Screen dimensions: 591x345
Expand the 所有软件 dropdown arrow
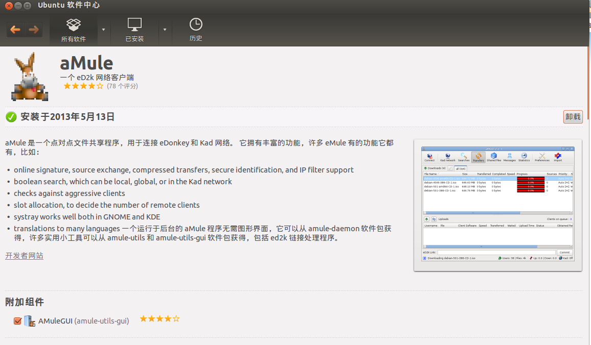(x=103, y=30)
